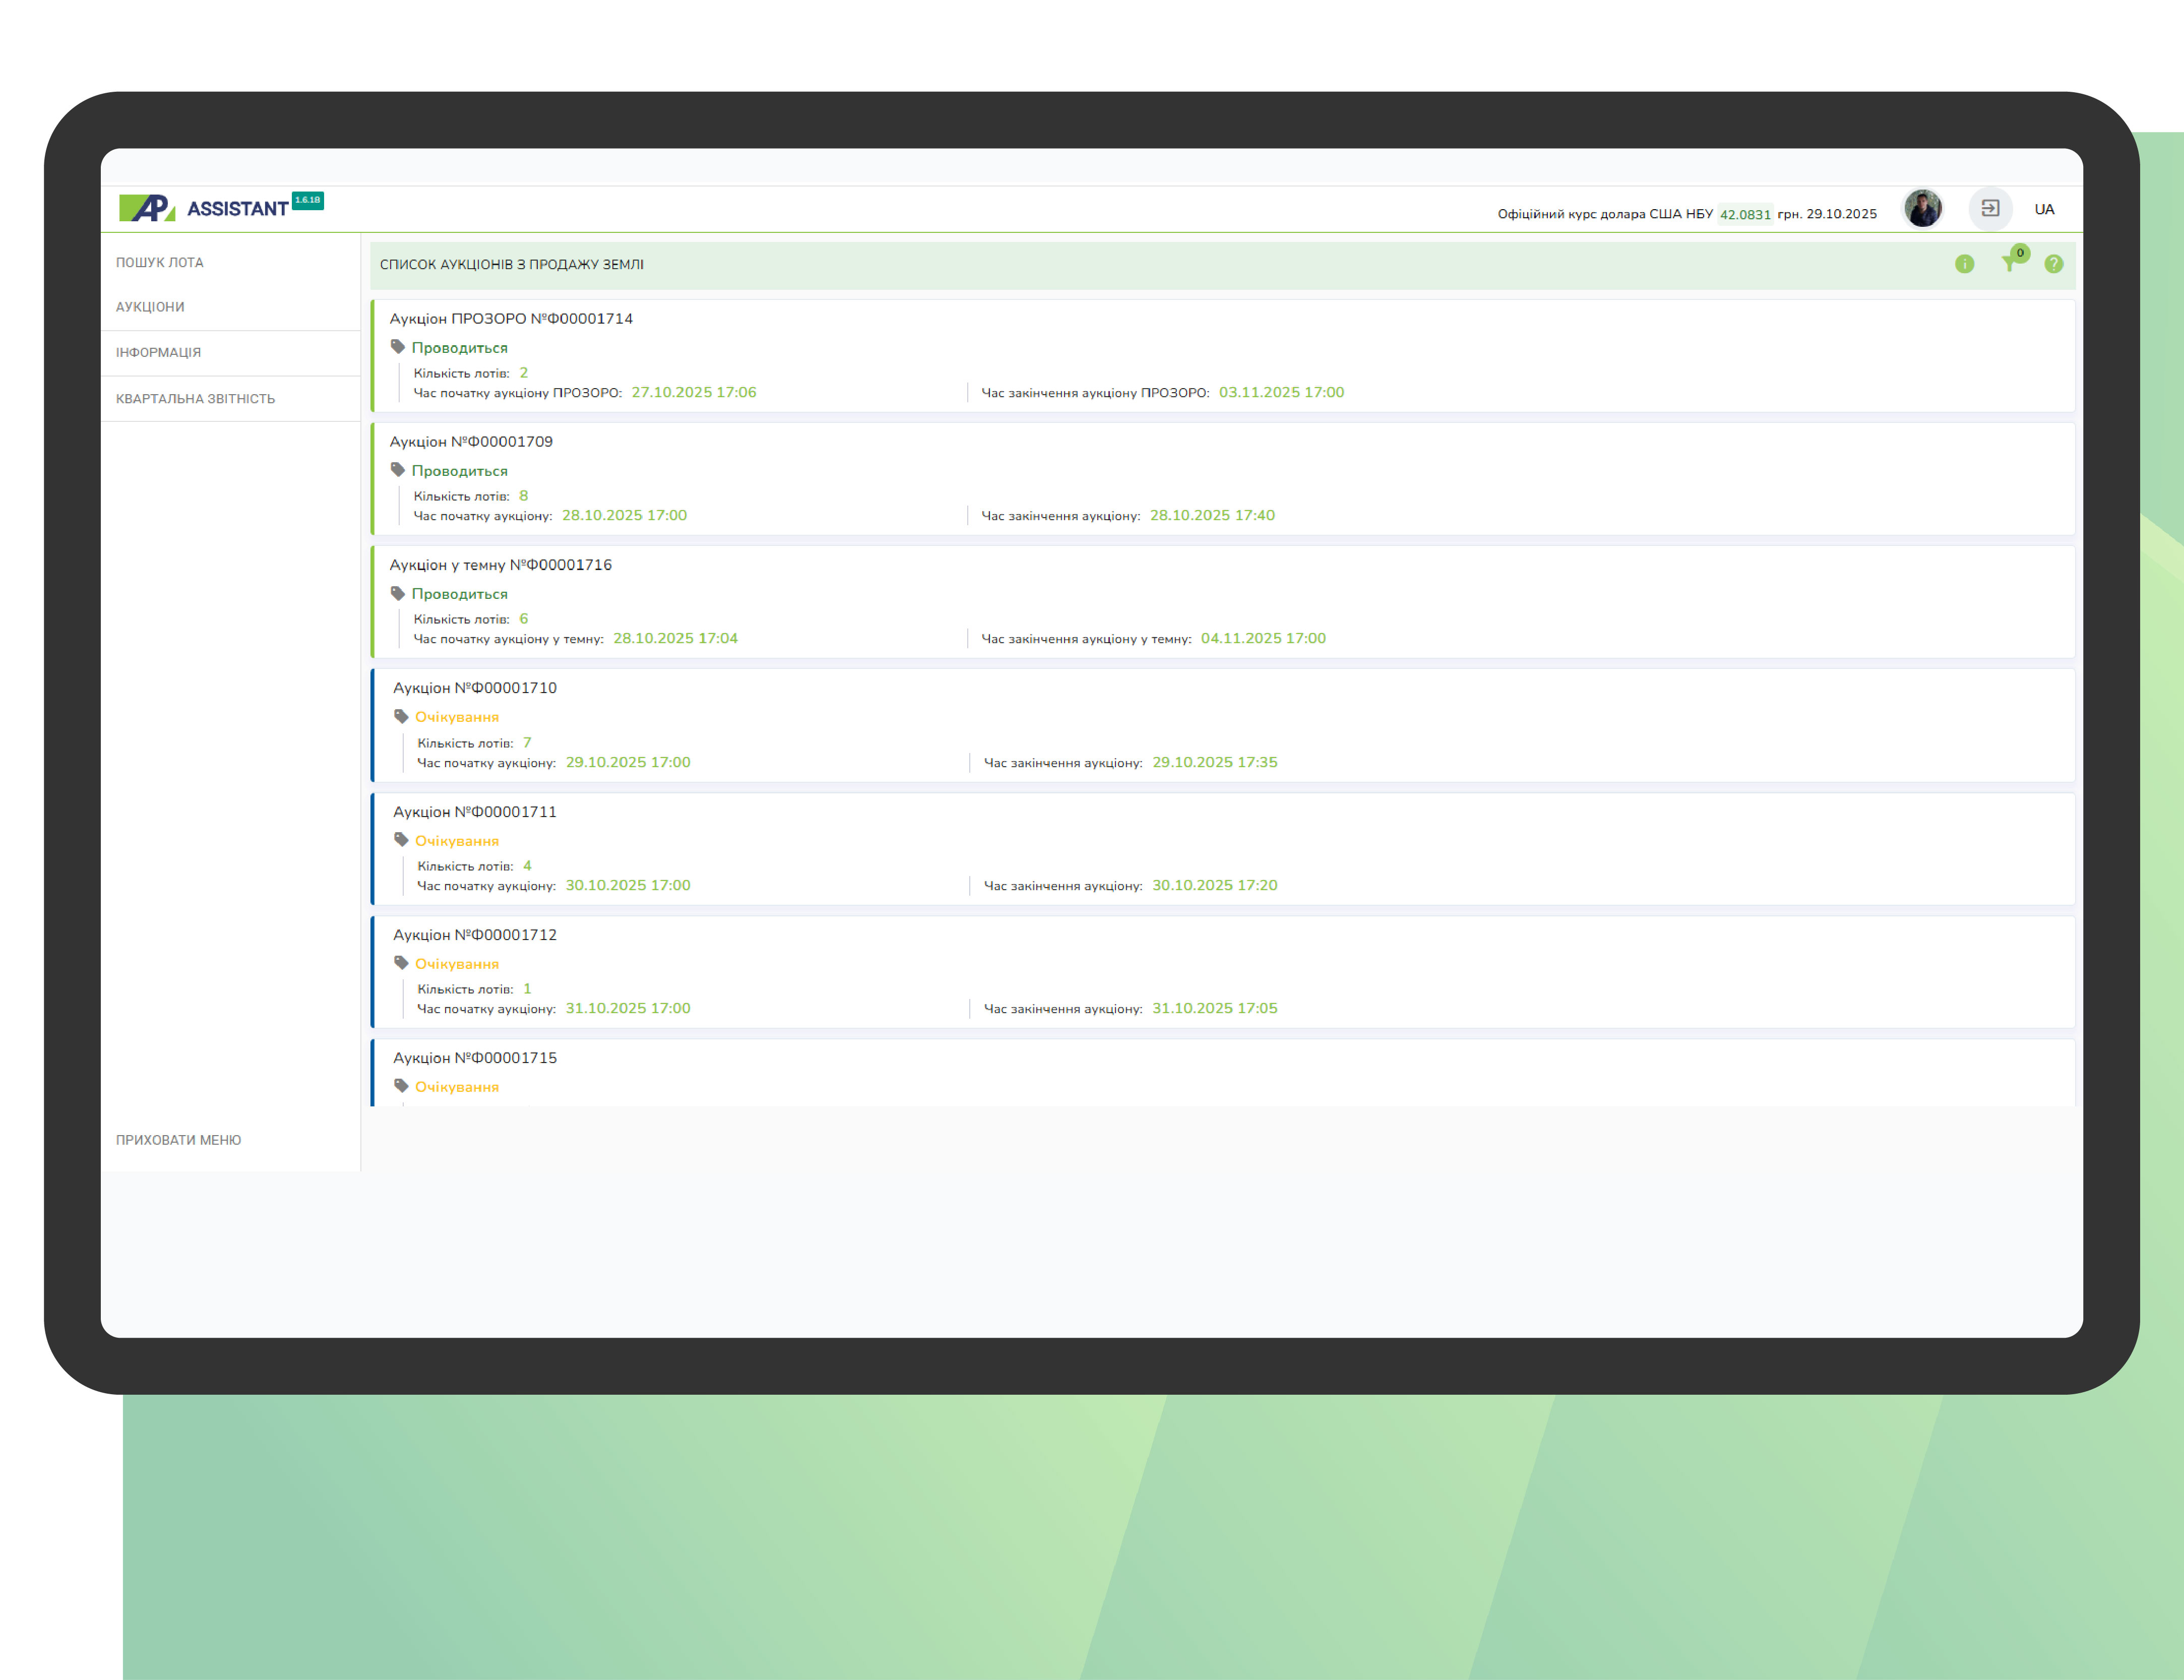Open ПОШУК ЛОТА menu item
Viewport: 2184px width, 1680px height.
click(x=160, y=263)
